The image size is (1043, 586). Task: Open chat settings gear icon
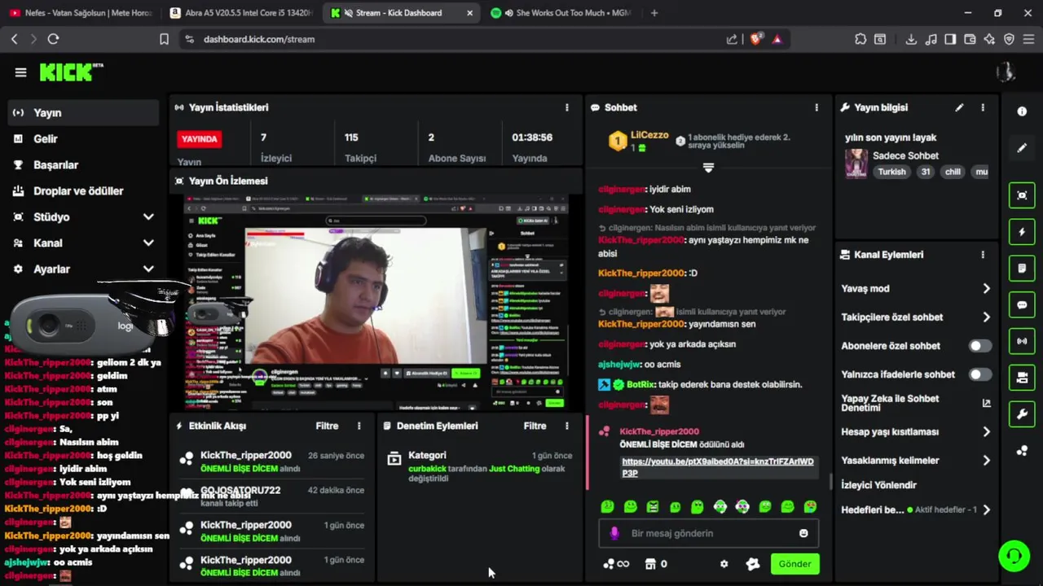pos(724,564)
